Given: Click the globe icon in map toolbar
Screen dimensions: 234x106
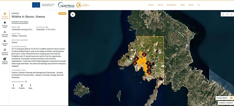Looking at the screenshot, I should click(x=227, y=14).
